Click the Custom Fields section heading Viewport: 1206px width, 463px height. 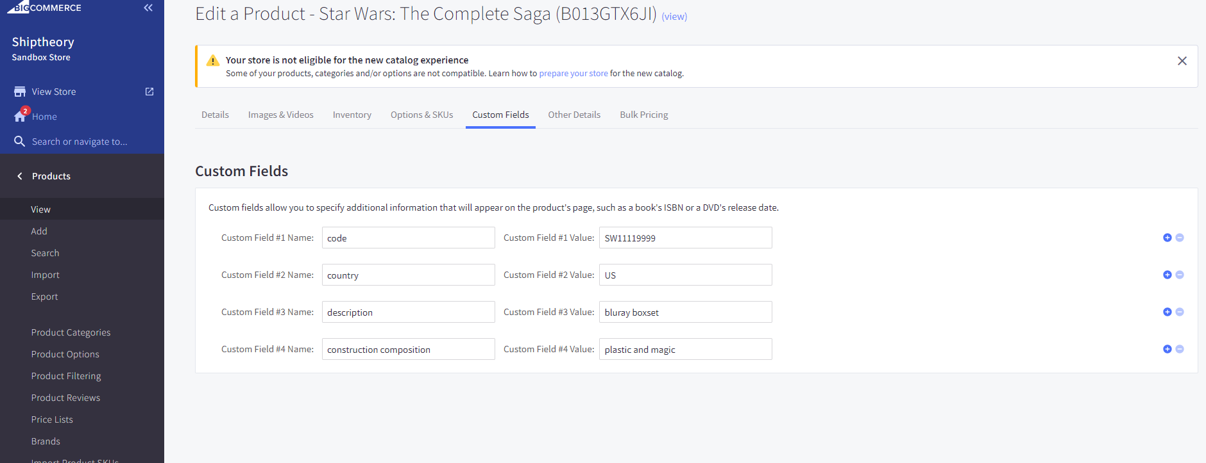point(242,171)
